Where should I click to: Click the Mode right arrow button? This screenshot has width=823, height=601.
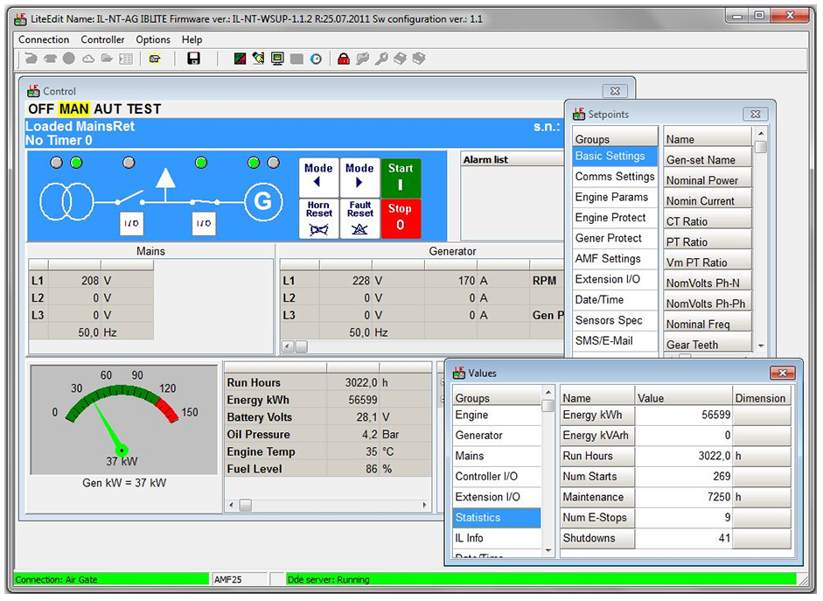359,177
